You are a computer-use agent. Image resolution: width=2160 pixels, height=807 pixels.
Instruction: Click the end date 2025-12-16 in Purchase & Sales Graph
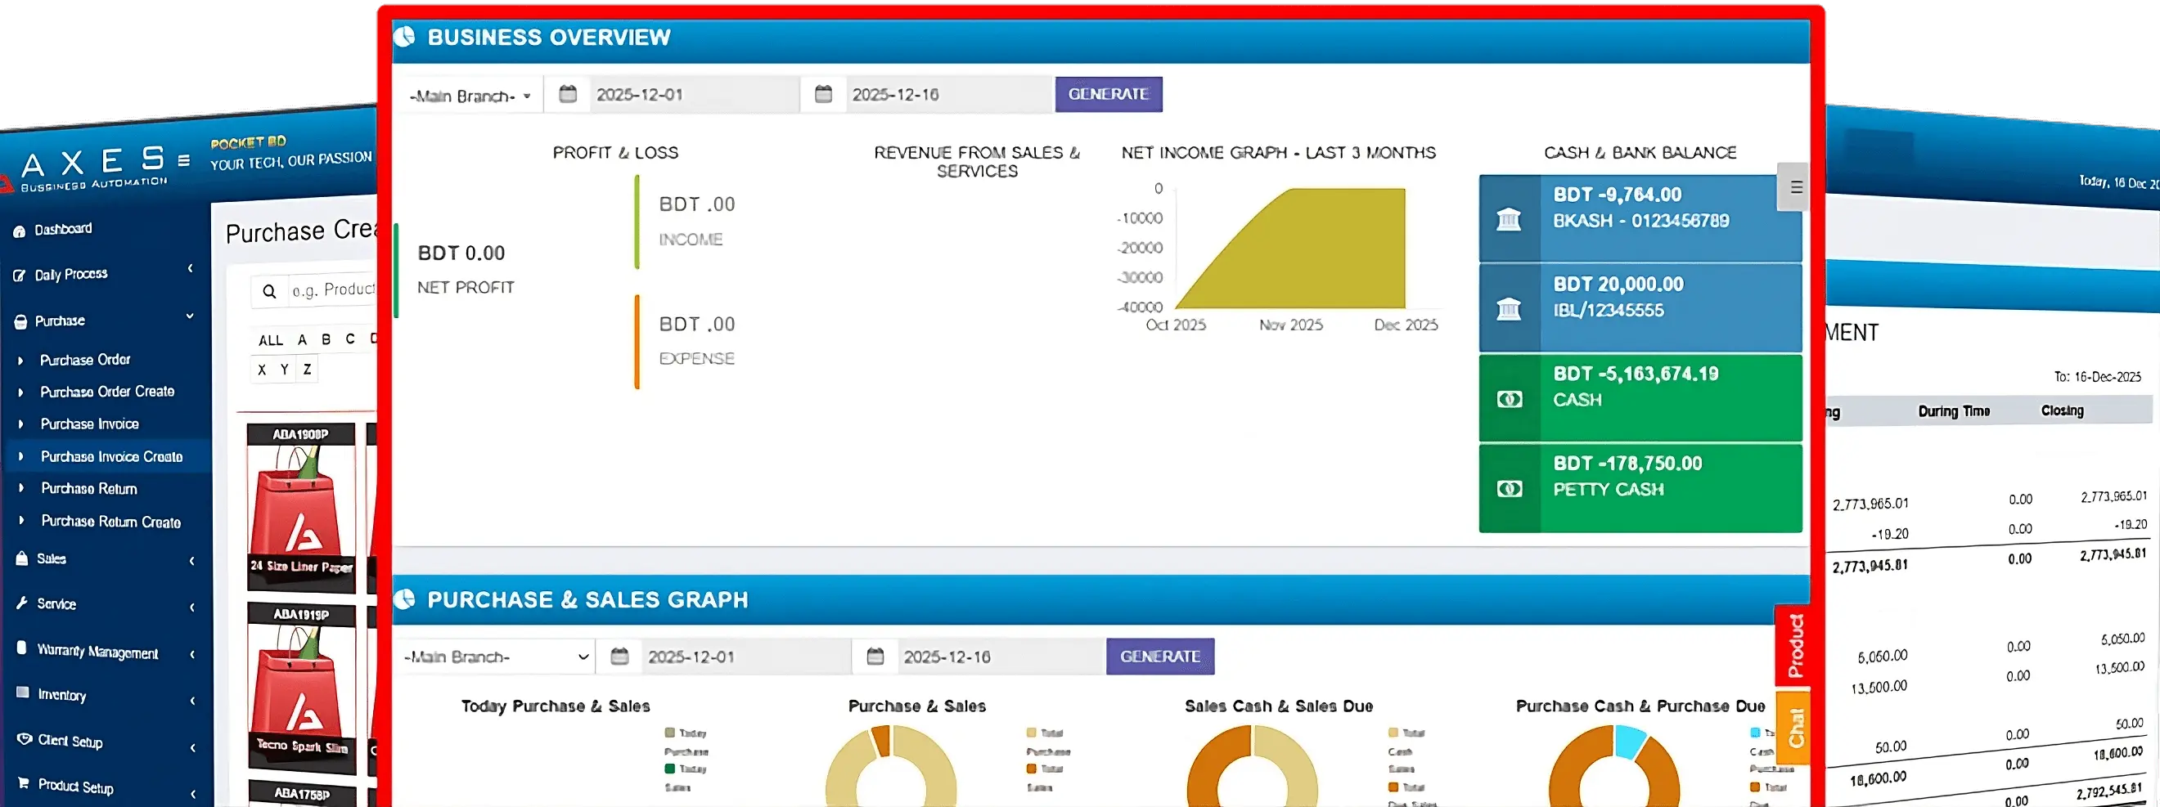(1001, 657)
